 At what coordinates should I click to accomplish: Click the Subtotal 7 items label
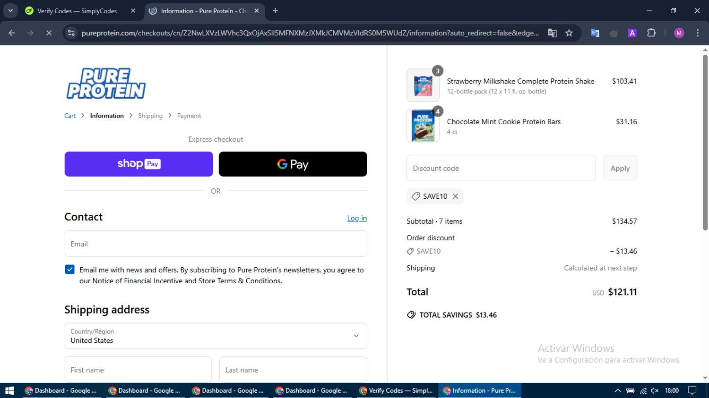(434, 221)
